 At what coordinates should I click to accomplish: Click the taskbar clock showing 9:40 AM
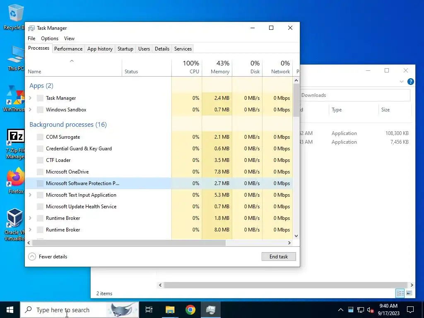[388, 310]
